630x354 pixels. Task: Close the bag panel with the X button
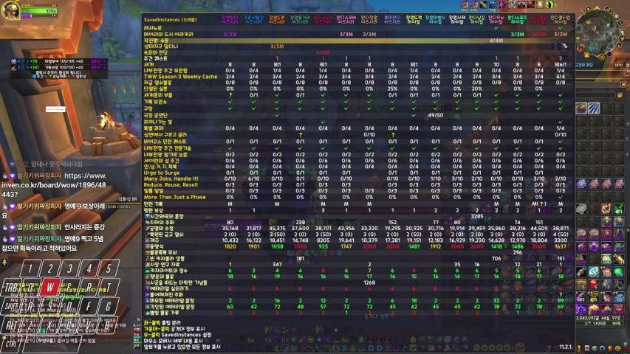tap(623, 84)
